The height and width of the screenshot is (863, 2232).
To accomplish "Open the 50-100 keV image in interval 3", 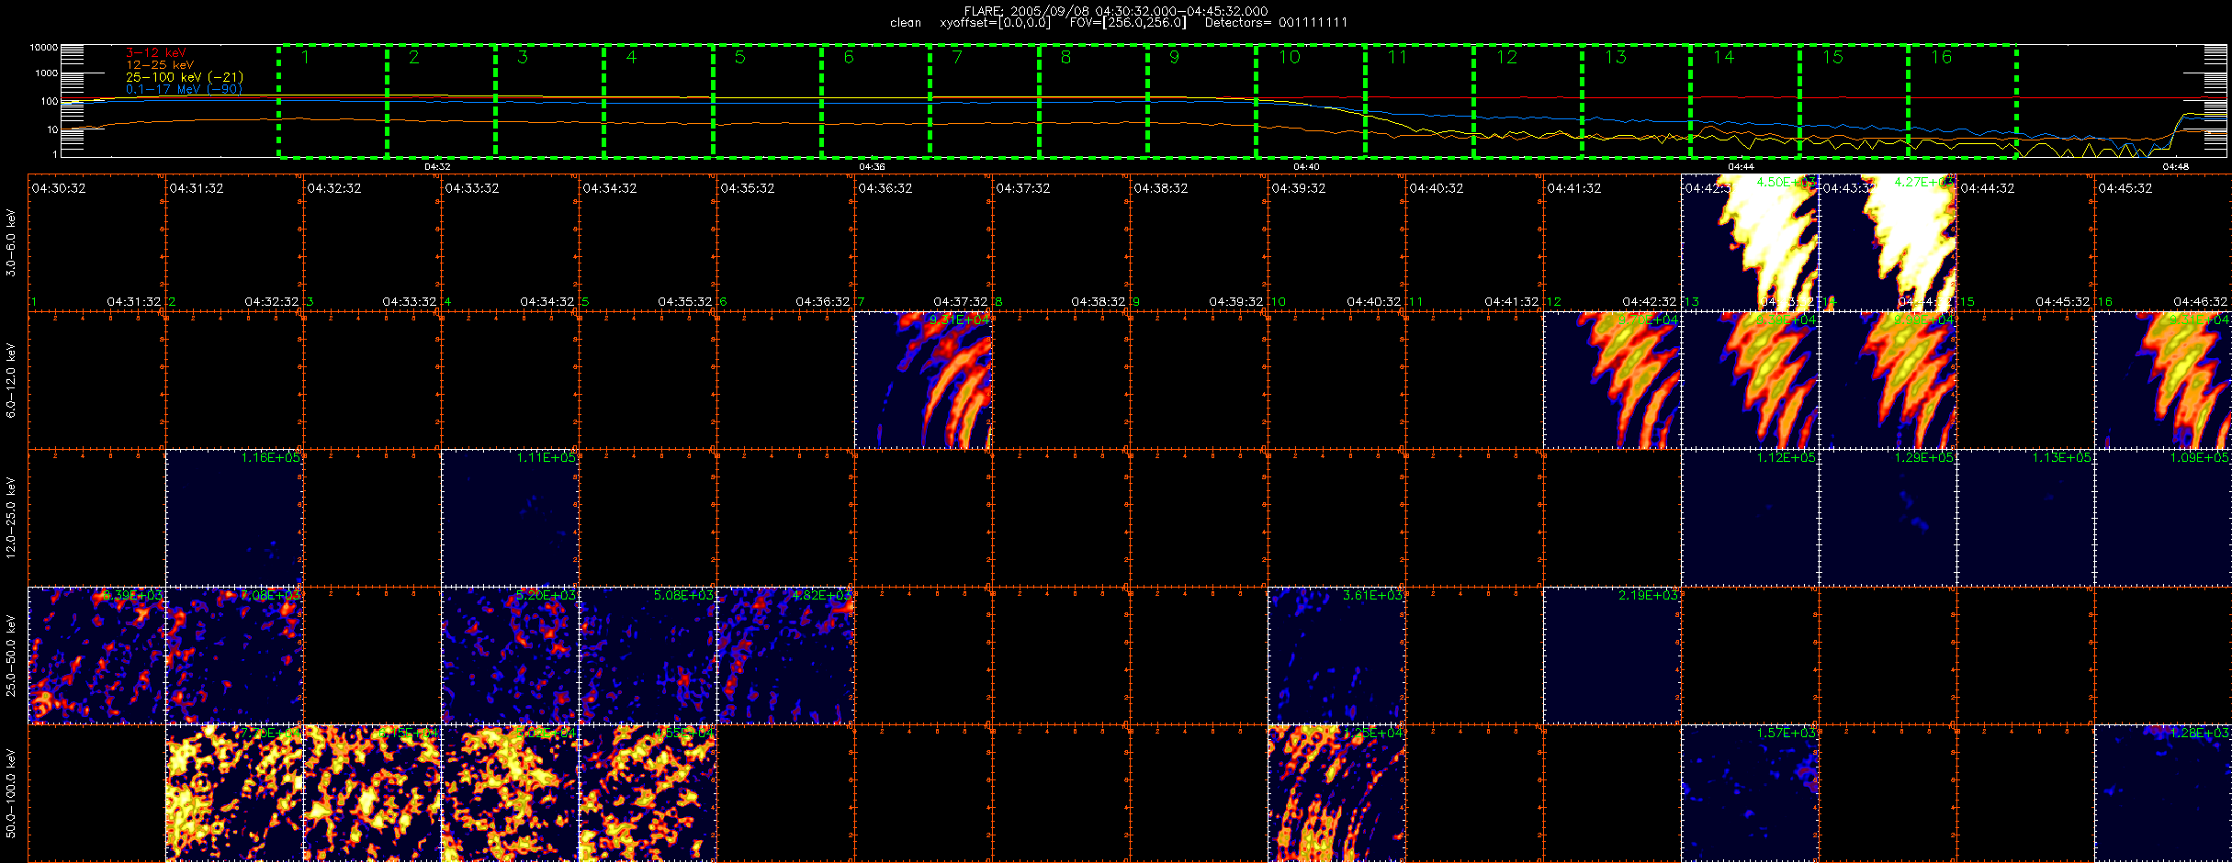I will tap(373, 793).
